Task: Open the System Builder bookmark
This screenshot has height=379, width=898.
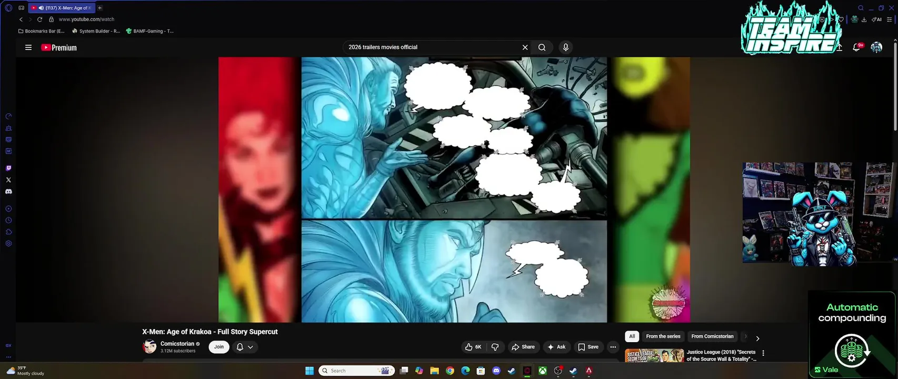Action: 96,31
